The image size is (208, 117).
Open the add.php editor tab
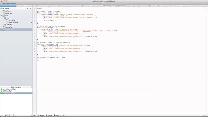pyautogui.click(x=159, y=6)
